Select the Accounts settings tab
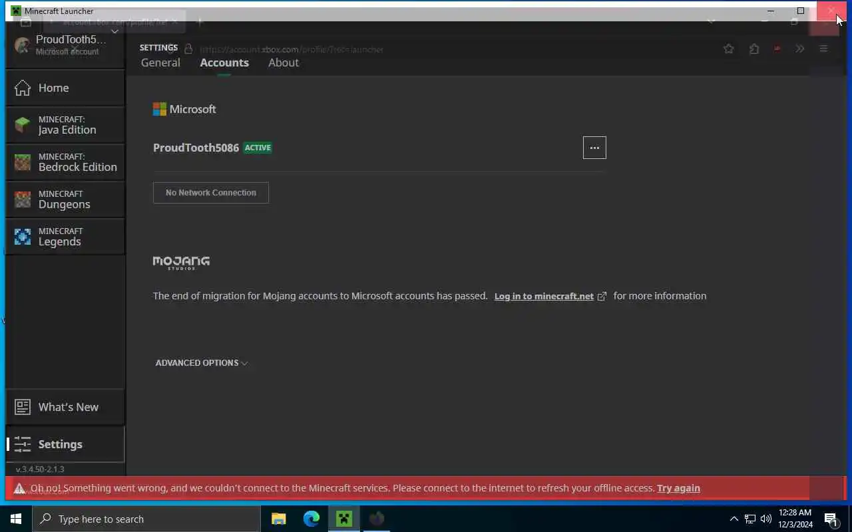852x532 pixels. [x=224, y=63]
